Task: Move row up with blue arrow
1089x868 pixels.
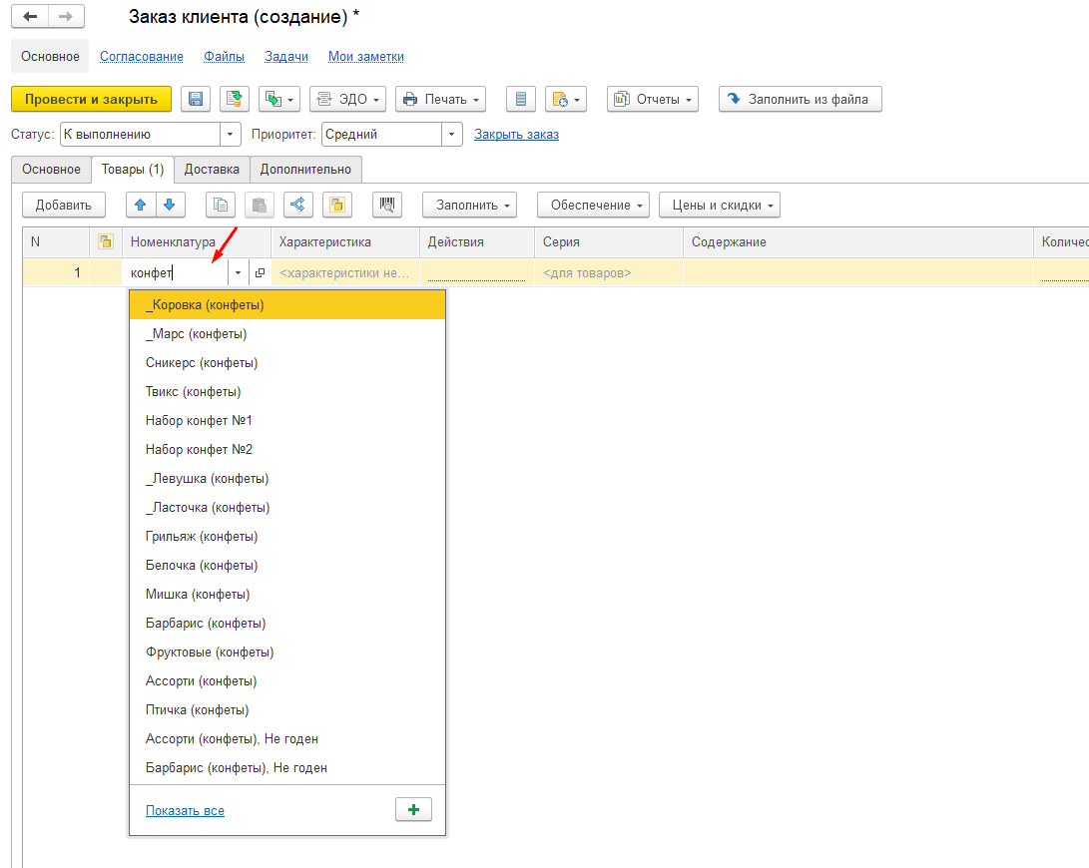Action: click(140, 205)
